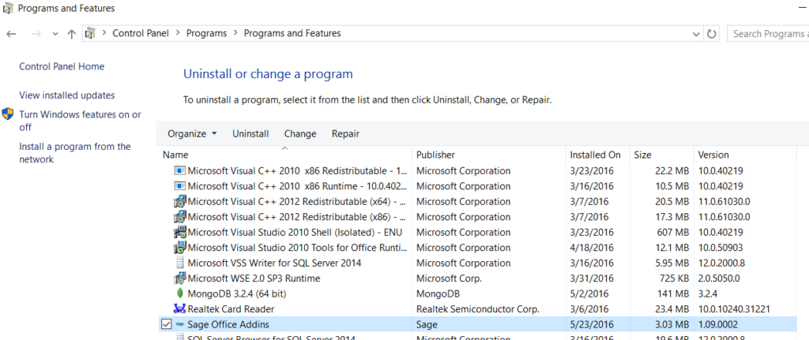Select Change in the toolbar

pyautogui.click(x=300, y=134)
